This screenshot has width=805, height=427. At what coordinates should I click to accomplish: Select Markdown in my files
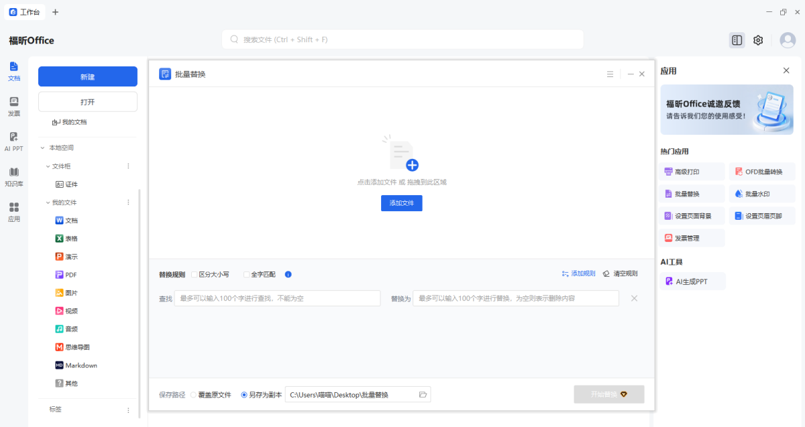(76, 365)
